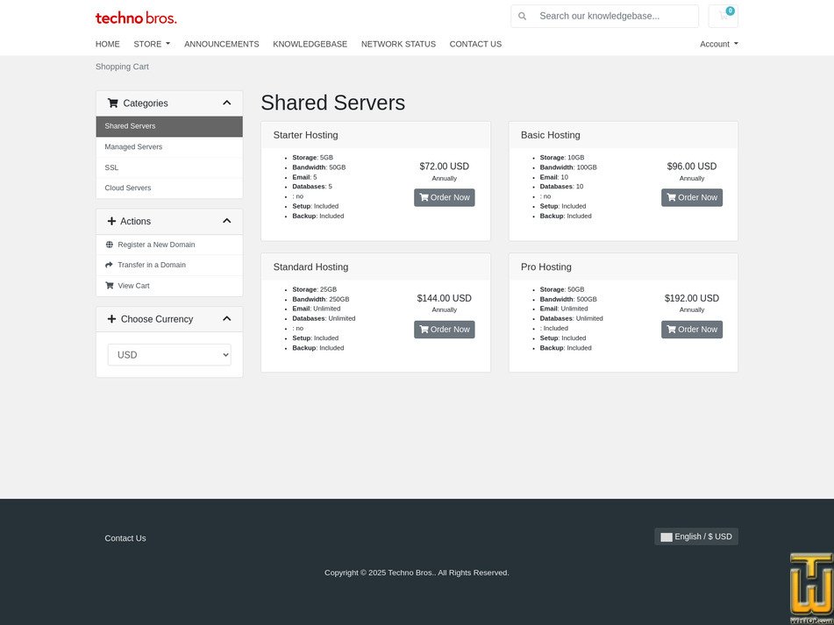
Task: Collapse the Categories panel chevron
Action: (226, 103)
